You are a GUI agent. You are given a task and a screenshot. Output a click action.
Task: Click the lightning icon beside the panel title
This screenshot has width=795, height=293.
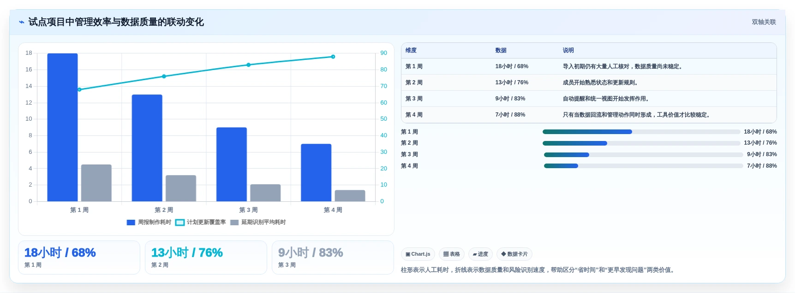[x=22, y=22]
